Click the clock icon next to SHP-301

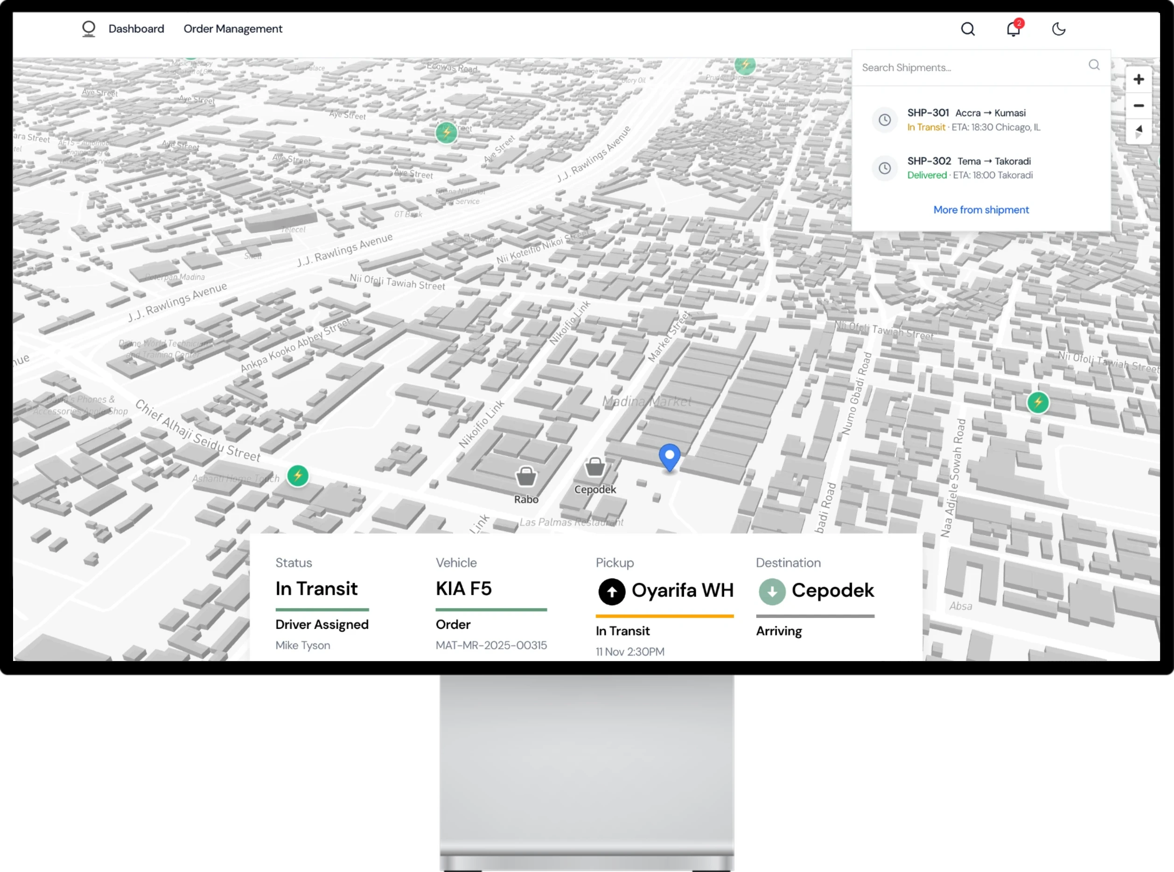coord(885,120)
